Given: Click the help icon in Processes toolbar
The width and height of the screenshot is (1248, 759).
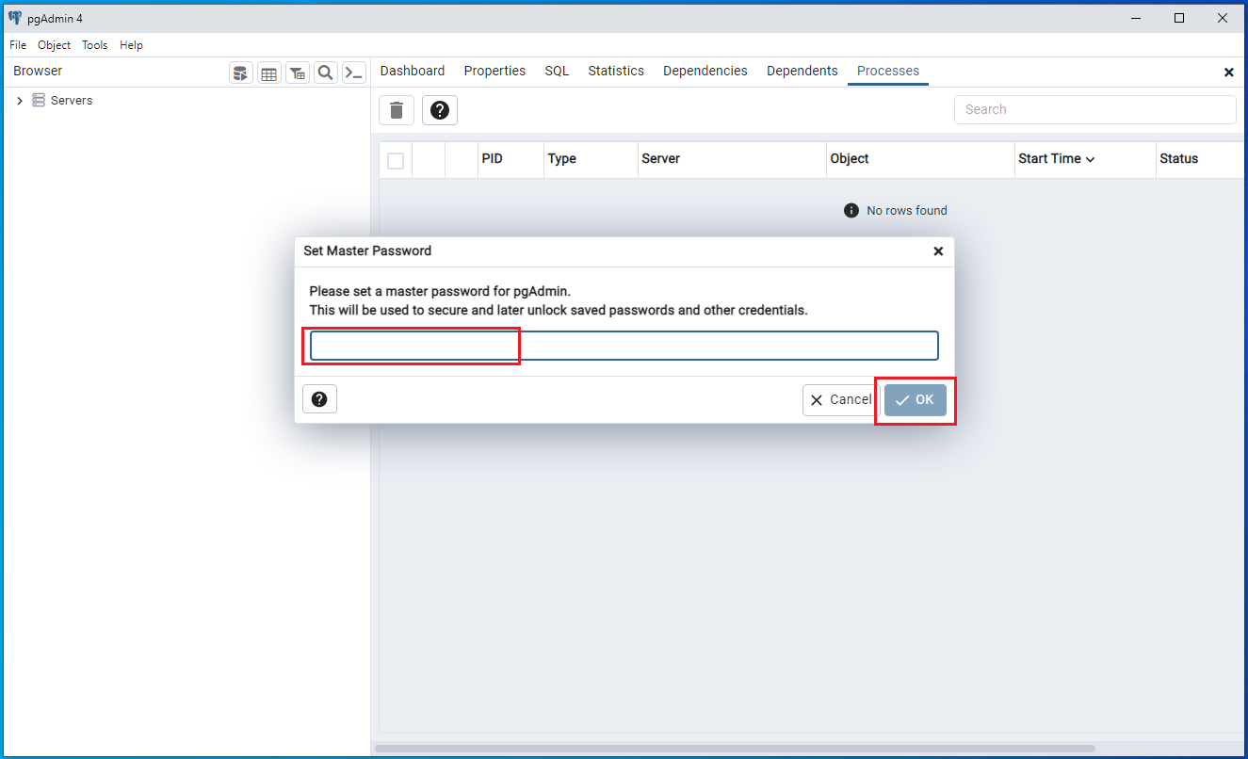Looking at the screenshot, I should [440, 110].
